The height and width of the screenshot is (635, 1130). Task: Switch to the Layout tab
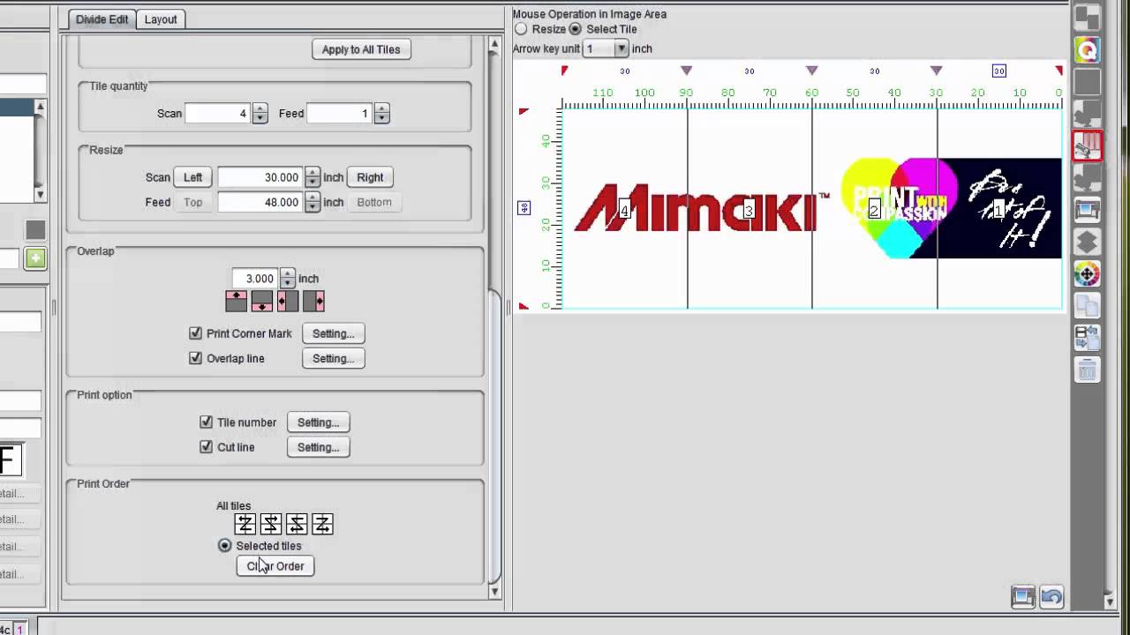[161, 19]
